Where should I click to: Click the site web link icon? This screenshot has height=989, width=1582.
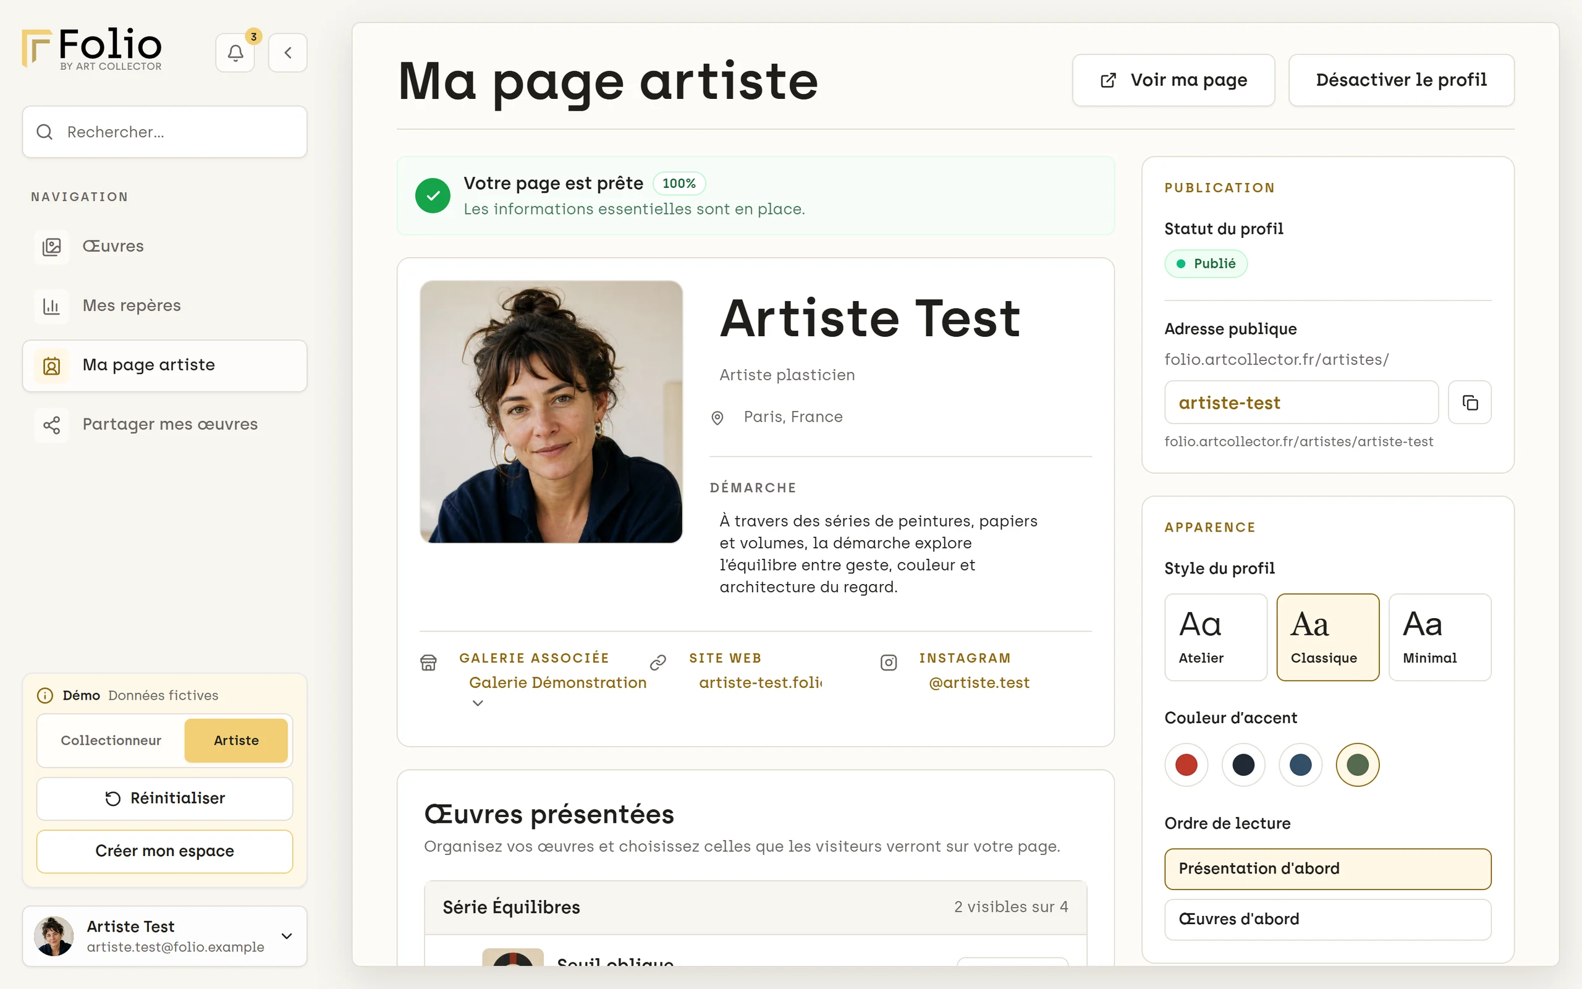[658, 663]
